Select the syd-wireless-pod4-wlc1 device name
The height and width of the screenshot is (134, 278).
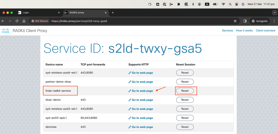[61, 73]
